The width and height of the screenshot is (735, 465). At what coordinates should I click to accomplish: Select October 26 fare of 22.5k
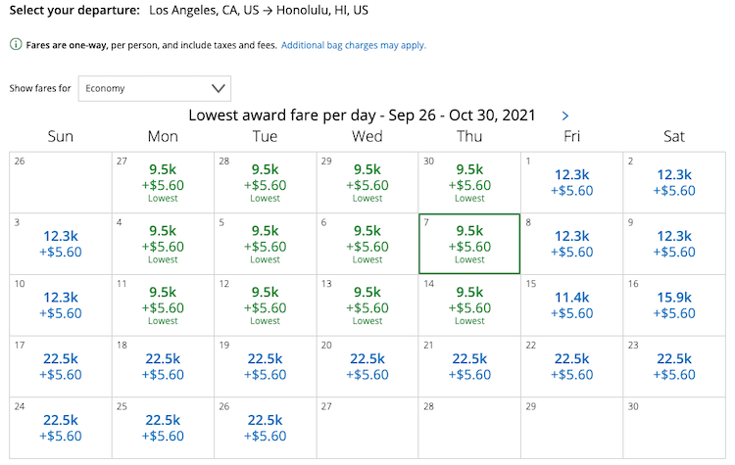click(x=265, y=428)
